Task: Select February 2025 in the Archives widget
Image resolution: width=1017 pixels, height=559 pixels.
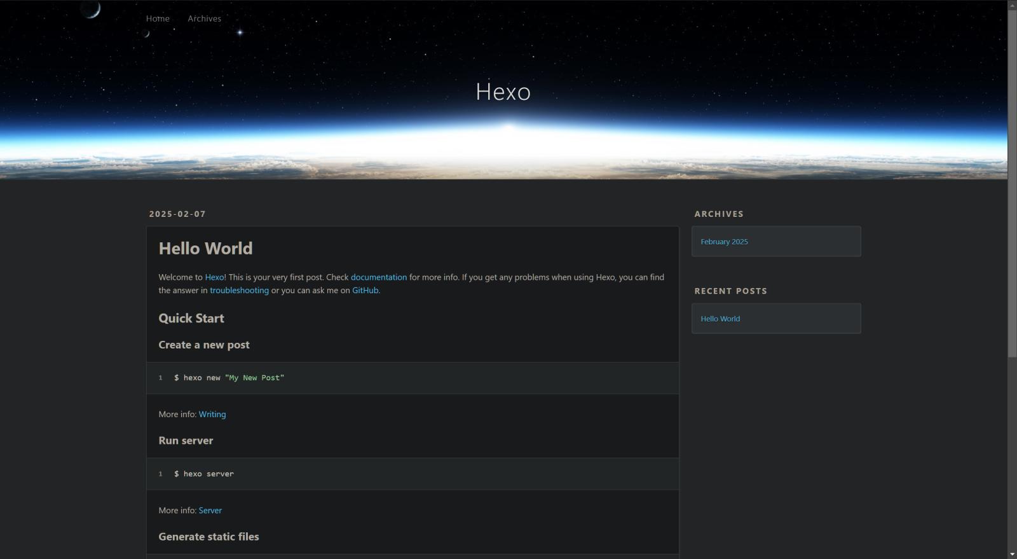Action: click(x=724, y=242)
